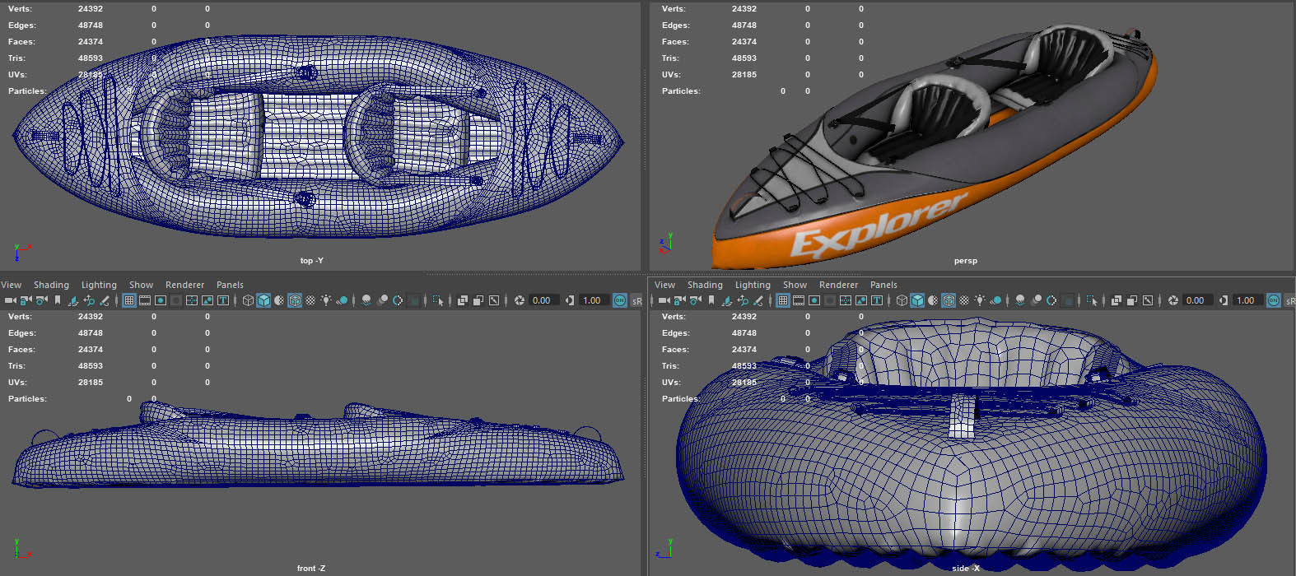Open Shading menu in side -X panel
This screenshot has width=1296, height=576.
pos(705,285)
